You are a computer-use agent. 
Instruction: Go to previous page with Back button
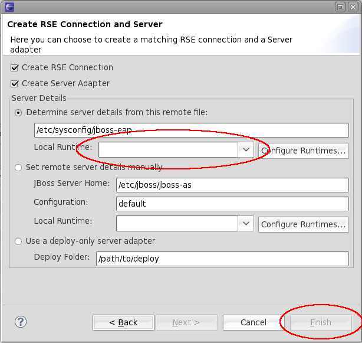[123, 322]
